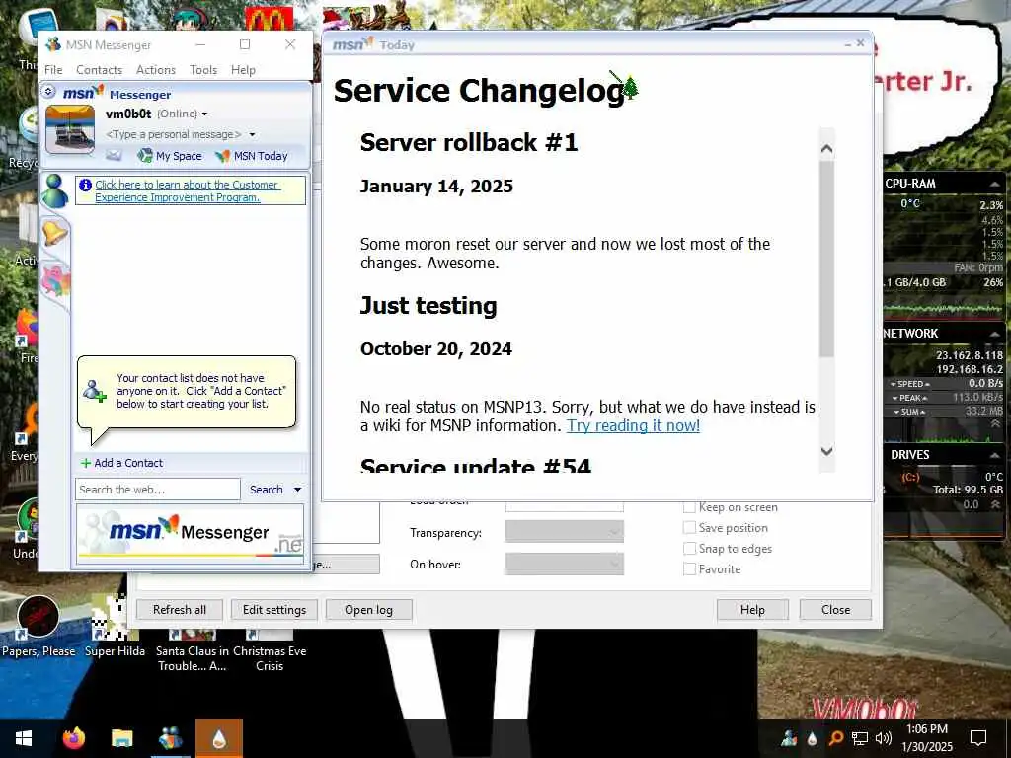Click the orange magnifier tray icon

[x=835, y=738]
